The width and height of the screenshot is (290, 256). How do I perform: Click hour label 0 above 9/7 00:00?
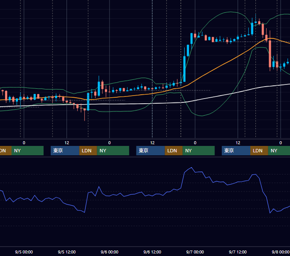195,143
